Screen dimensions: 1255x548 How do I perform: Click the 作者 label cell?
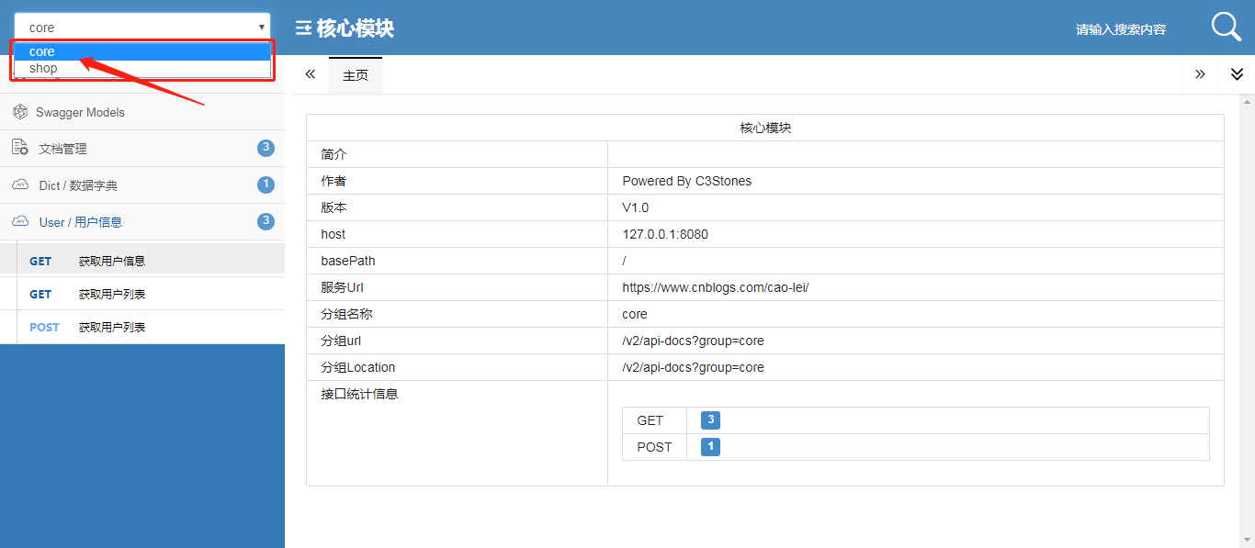pos(458,181)
